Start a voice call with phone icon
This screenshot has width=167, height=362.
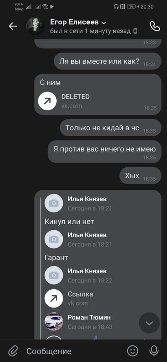155,26
